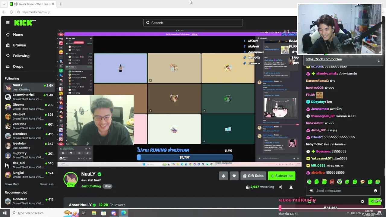Click the NuuLY streamer profile avatar
Screen dimensions: 386x217
coord(71,179)
